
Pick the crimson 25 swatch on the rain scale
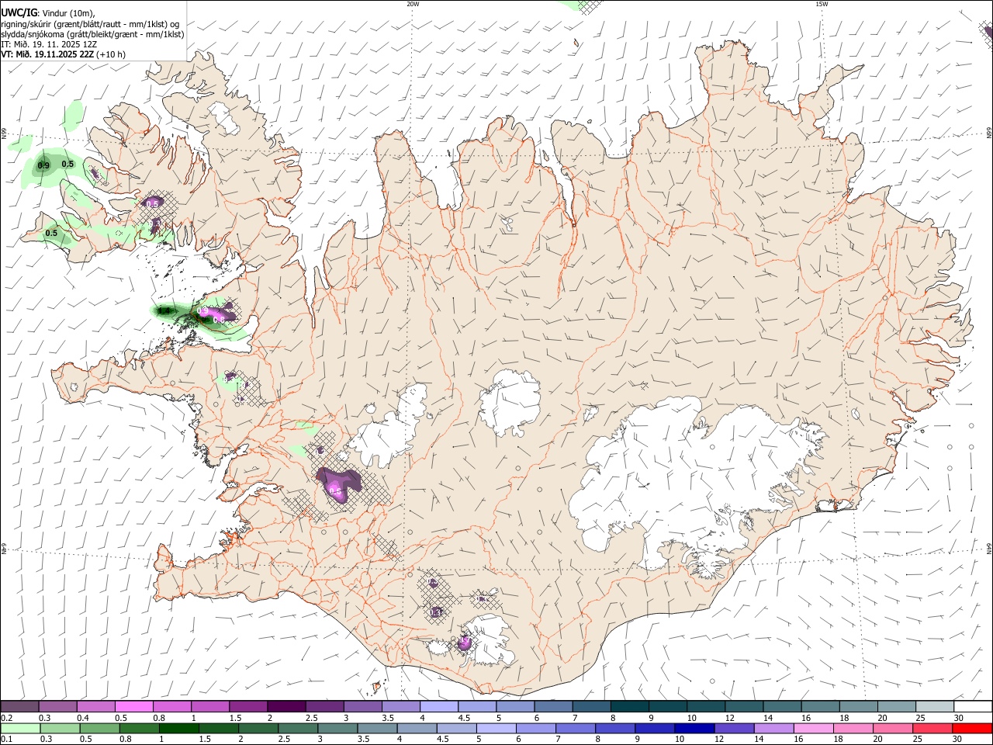click(932, 728)
